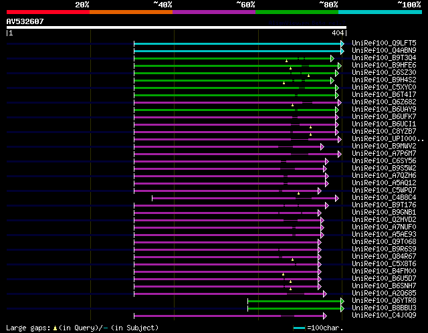Viewport: 428px width, 333px height.
Task: Click the green arrowhead of B9T3Q4
Action: tap(332, 58)
